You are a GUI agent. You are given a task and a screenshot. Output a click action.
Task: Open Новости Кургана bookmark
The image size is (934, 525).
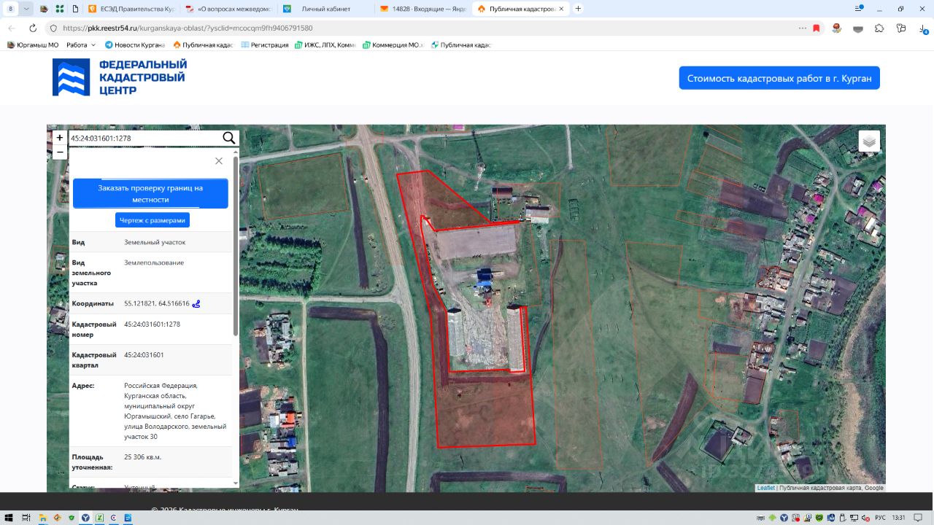coord(135,45)
